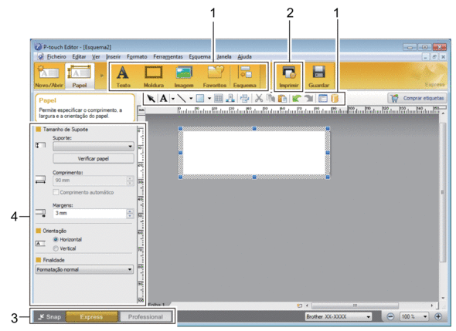456x331 pixels.
Task: Click the Verificar papel button
Action: coord(94,158)
